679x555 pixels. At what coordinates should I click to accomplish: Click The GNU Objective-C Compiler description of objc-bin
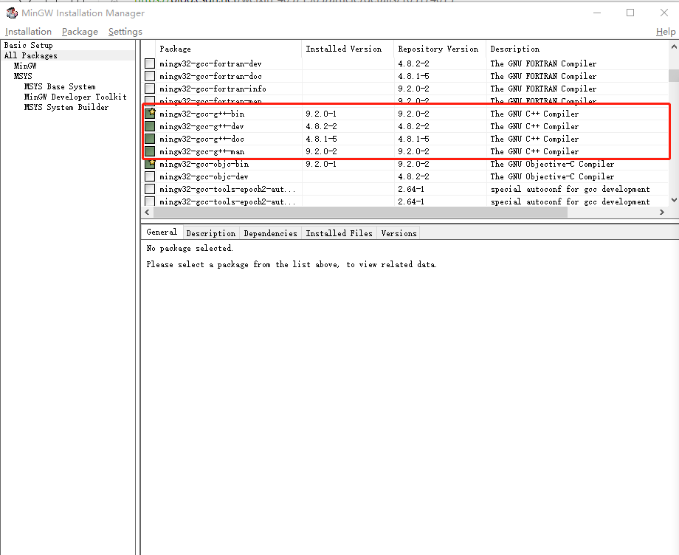(x=552, y=164)
